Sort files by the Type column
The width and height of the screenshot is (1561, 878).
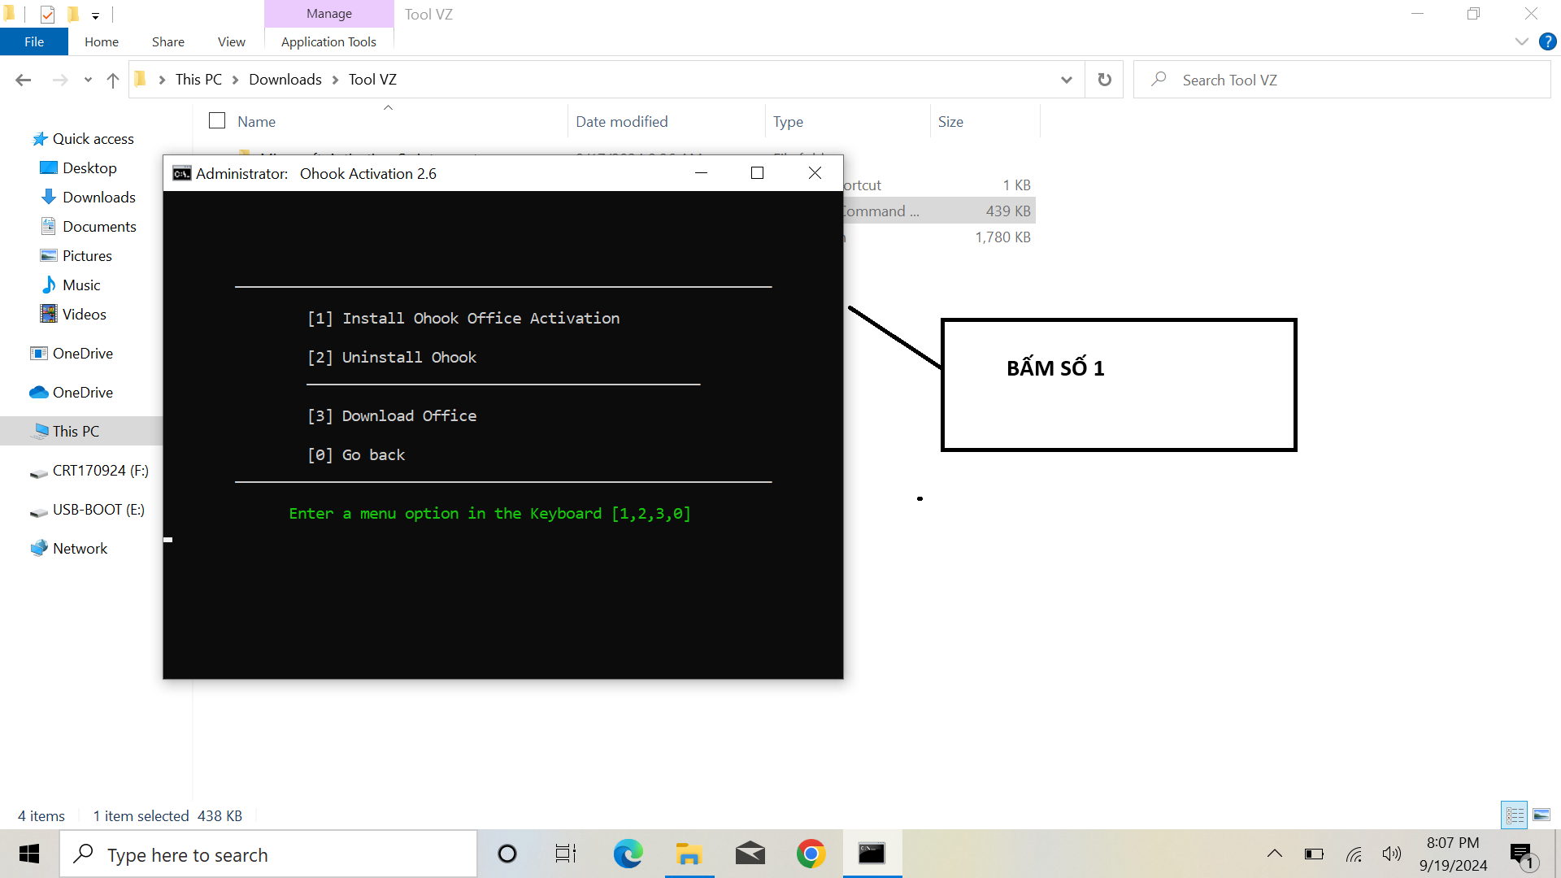(x=788, y=122)
